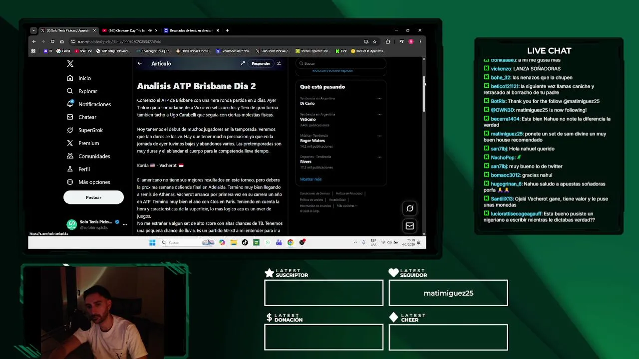The image size is (639, 359).
Task: Open Solo Tenis Picks account menu dots
Action: tap(125, 224)
